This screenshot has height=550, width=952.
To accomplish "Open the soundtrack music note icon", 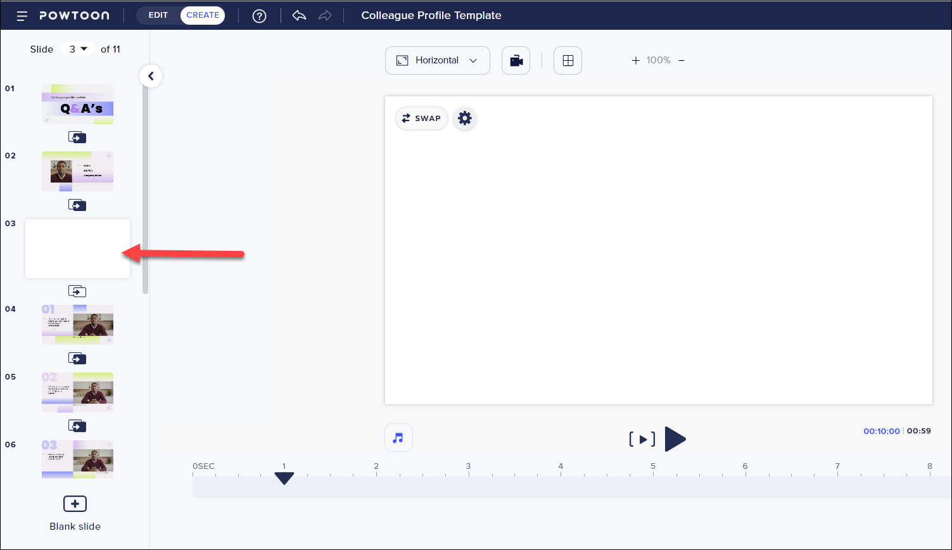I will pos(398,437).
